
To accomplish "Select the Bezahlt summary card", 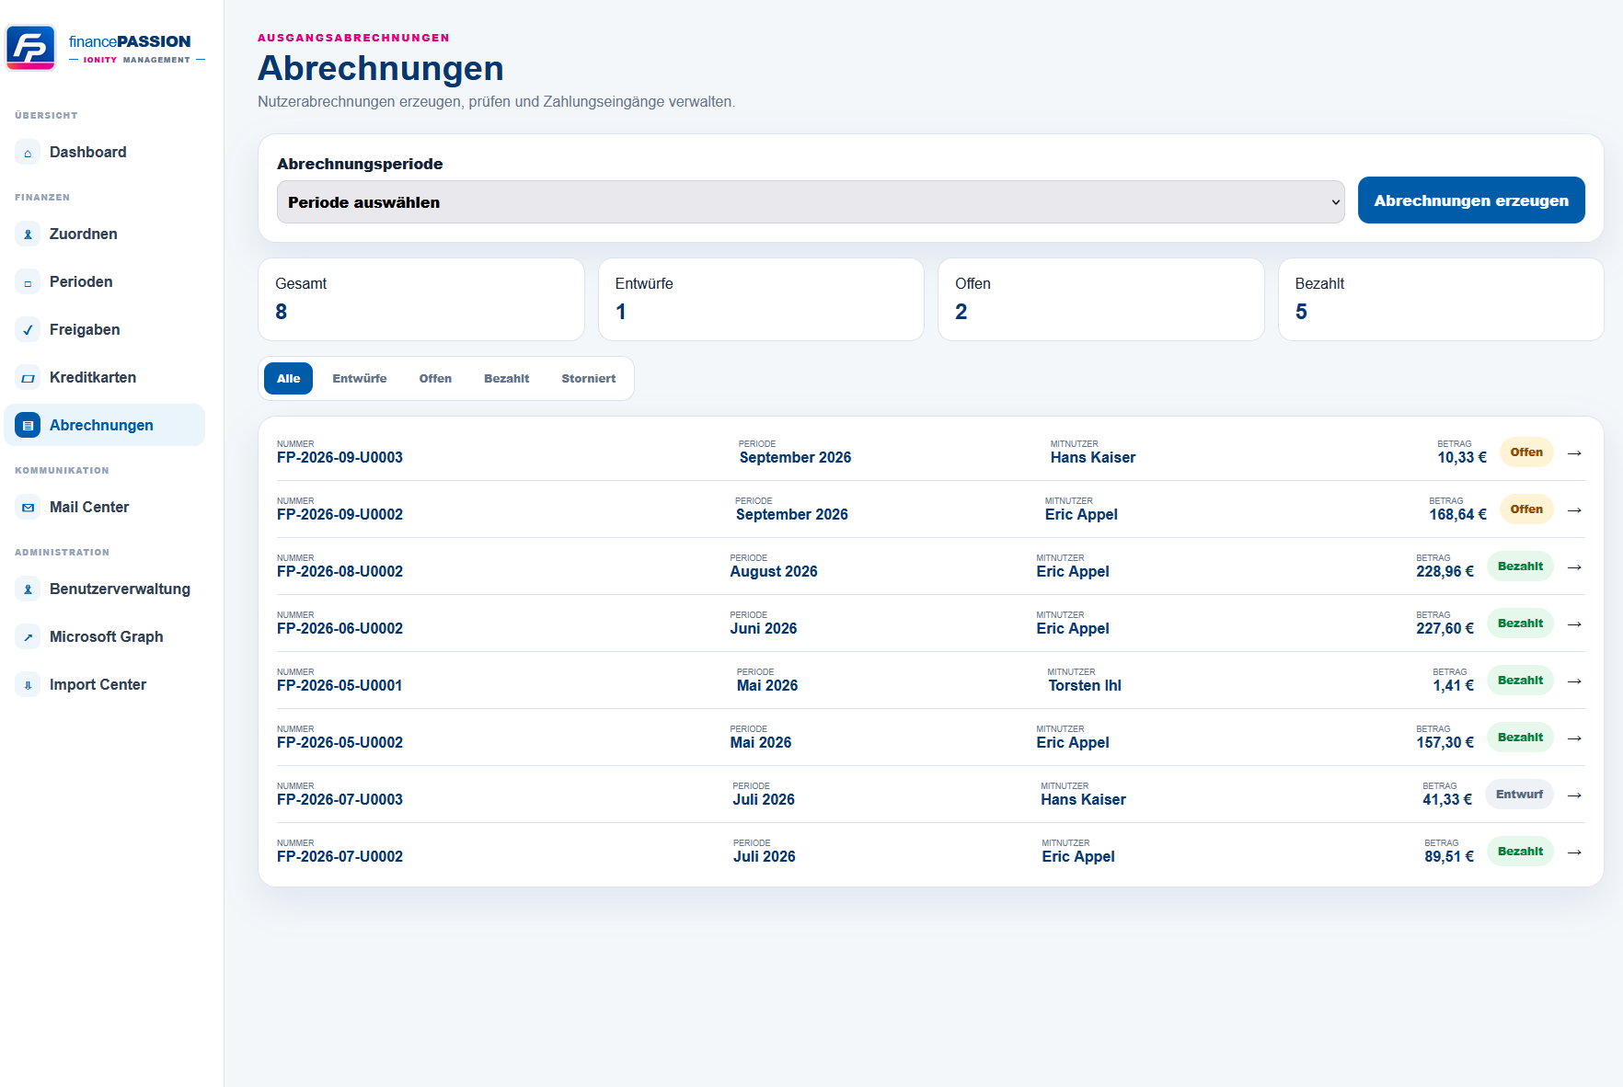I will [x=1441, y=300].
